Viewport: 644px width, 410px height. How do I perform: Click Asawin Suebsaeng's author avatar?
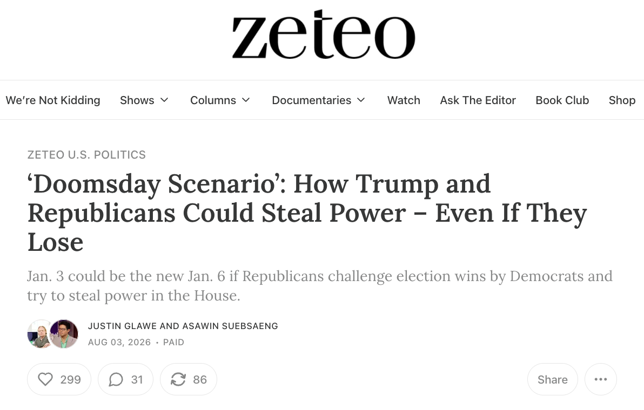[64, 334]
